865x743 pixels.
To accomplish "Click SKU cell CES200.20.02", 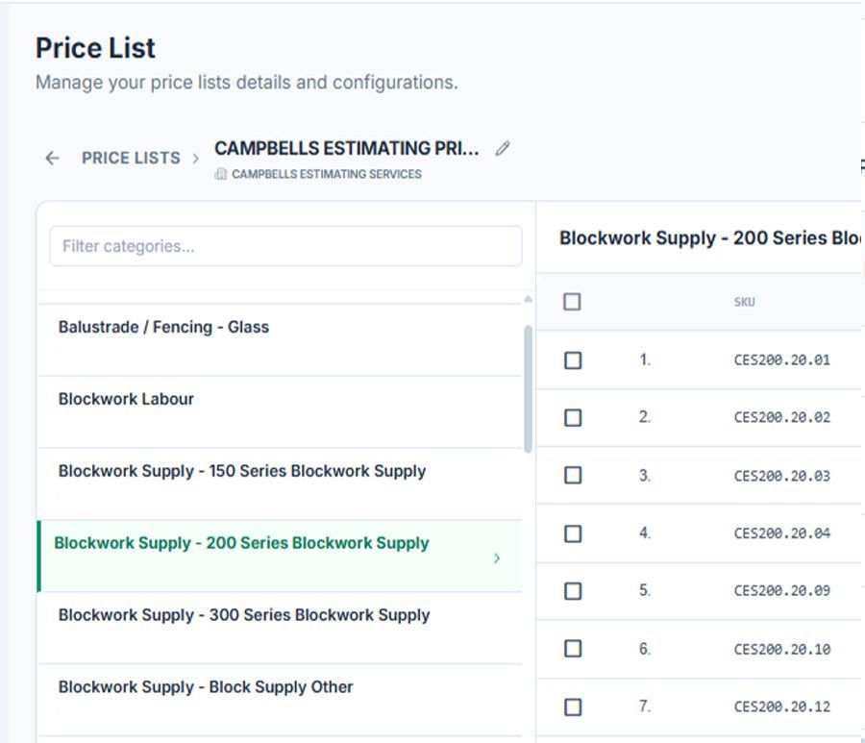I will (x=781, y=417).
